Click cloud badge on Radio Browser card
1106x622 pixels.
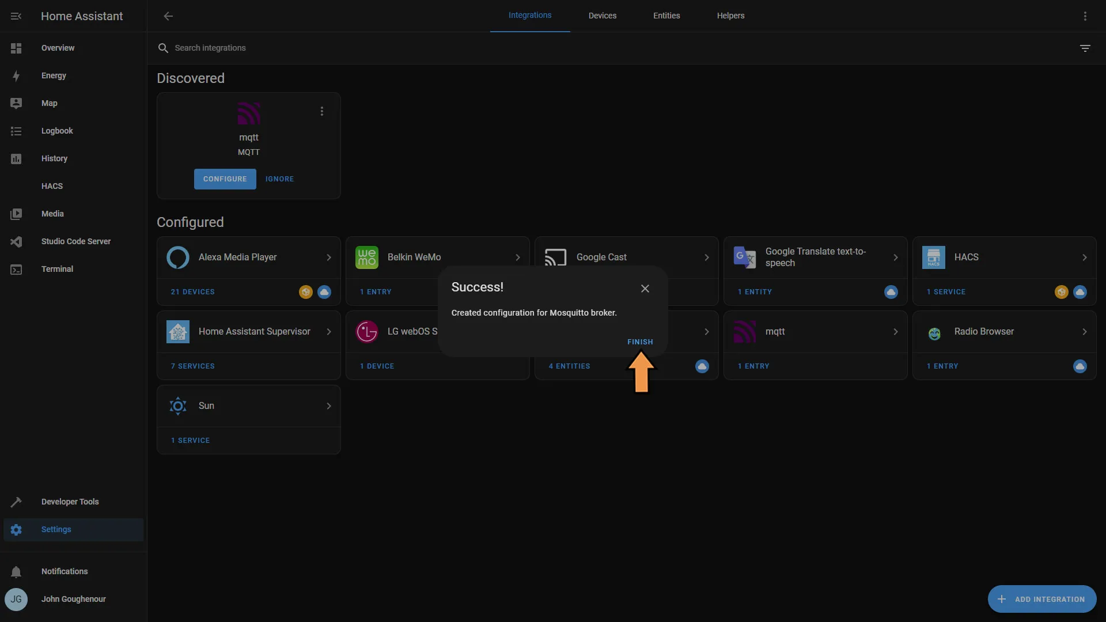point(1080,366)
